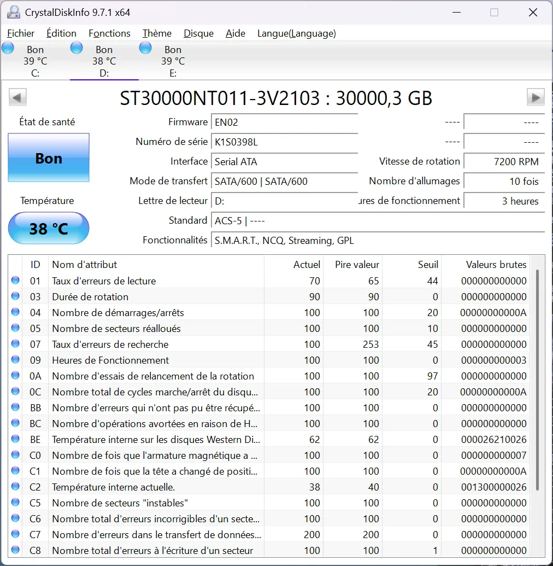
Task: Go to next disk with right arrow
Action: coord(535,98)
